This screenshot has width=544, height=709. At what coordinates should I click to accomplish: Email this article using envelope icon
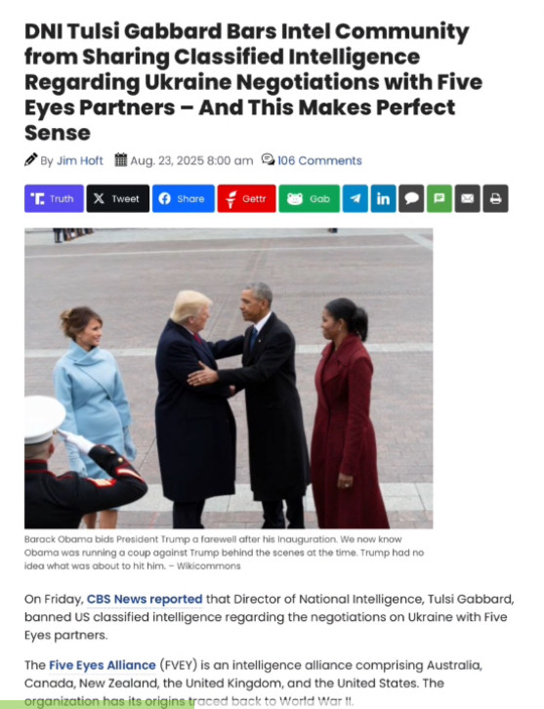[x=467, y=198]
